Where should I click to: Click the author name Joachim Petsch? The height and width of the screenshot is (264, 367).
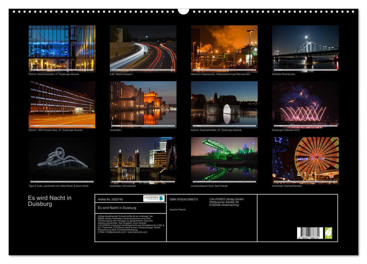pyautogui.click(x=177, y=210)
